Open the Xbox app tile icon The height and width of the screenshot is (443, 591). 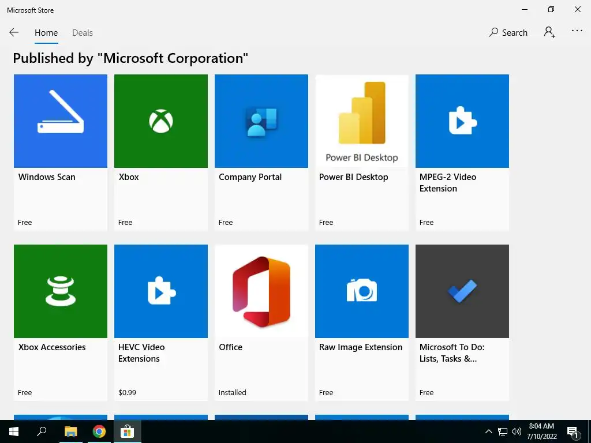pyautogui.click(x=161, y=121)
